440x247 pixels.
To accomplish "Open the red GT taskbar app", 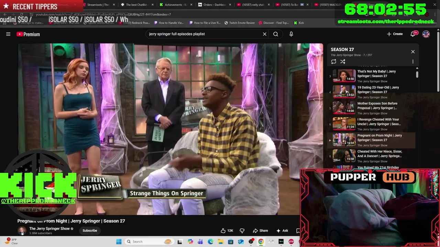I will coord(291,242).
